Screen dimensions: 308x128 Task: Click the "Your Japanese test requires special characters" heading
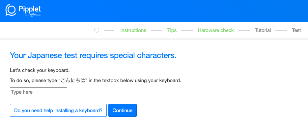click(93, 56)
